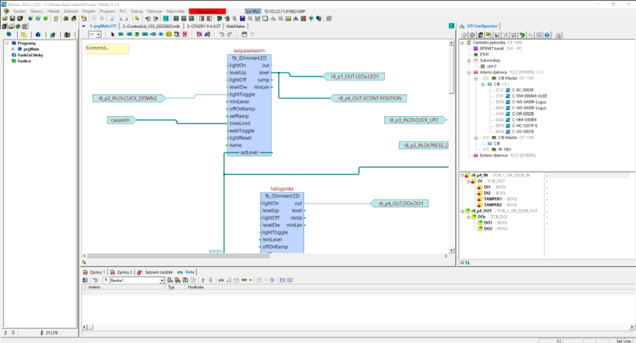Click the glasses icon in Data panel toolbar

click(x=221, y=280)
